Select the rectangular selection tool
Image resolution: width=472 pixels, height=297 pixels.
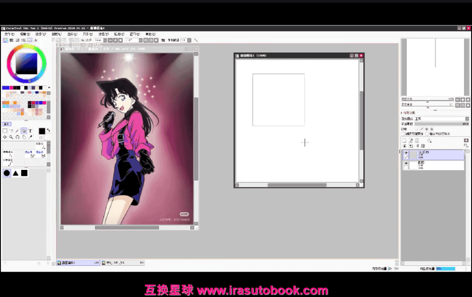click(5, 131)
